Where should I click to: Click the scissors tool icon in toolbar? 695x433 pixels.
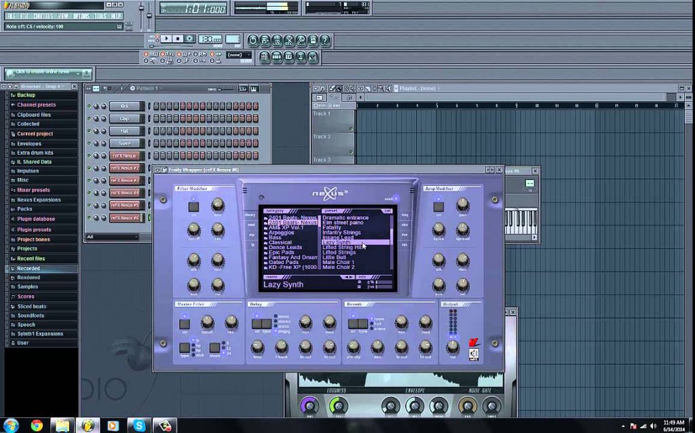pyautogui.click(x=288, y=41)
